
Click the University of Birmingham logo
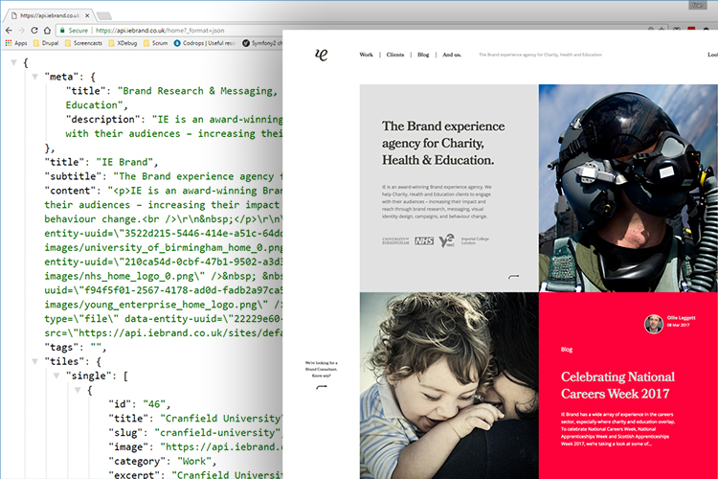[x=395, y=241]
